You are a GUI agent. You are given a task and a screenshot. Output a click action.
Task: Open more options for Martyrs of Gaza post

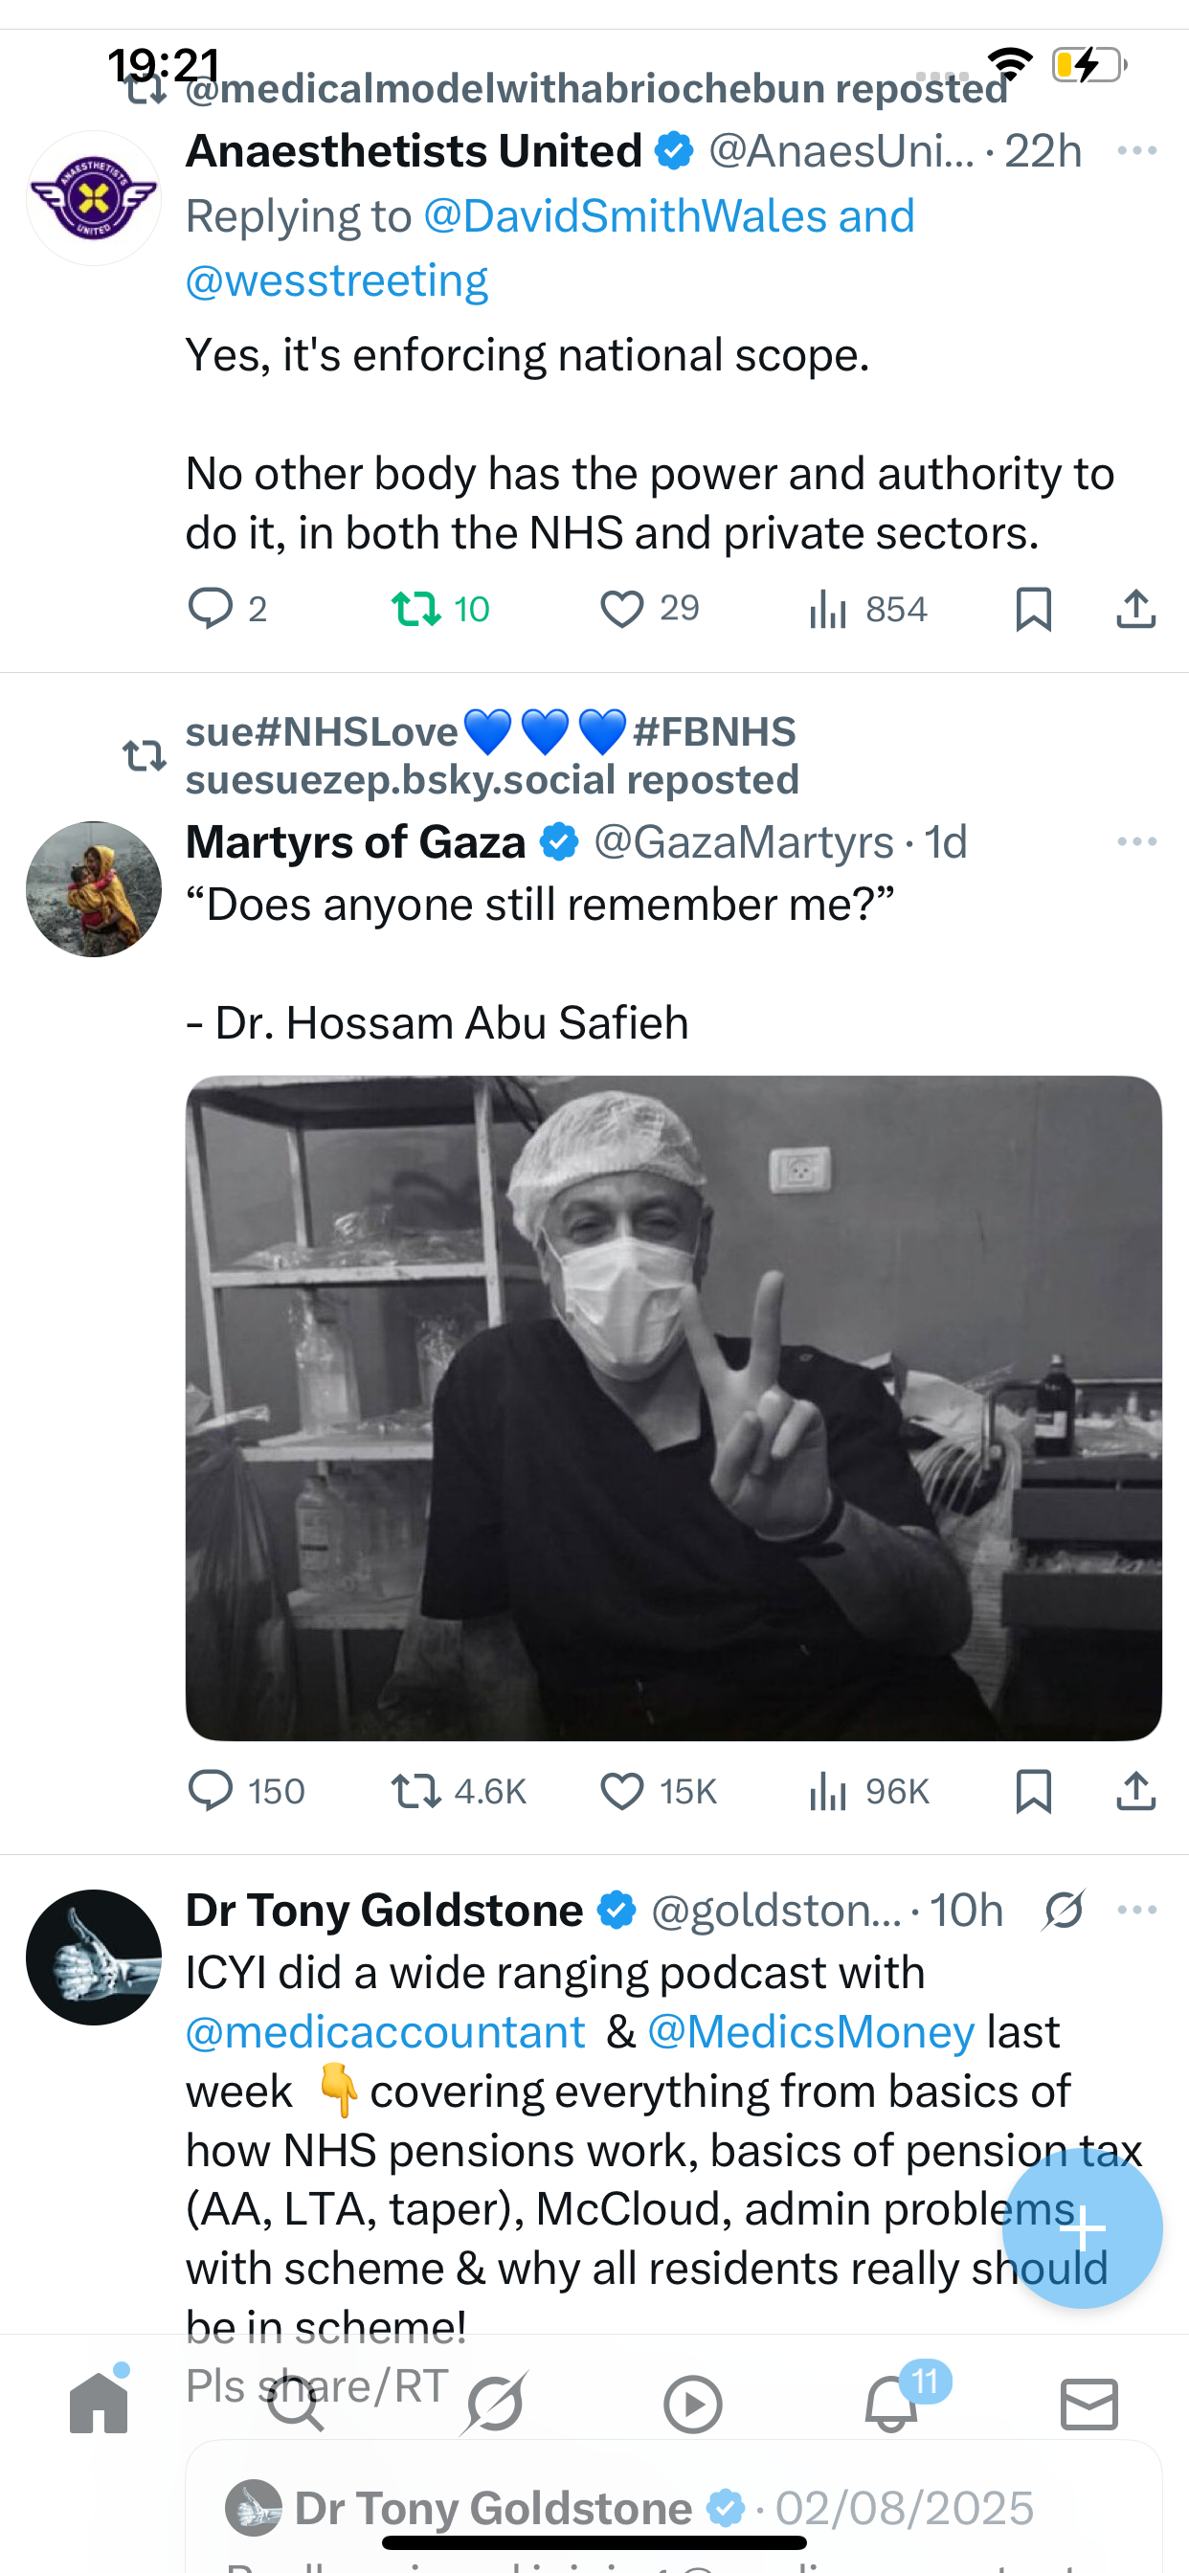pos(1136,842)
